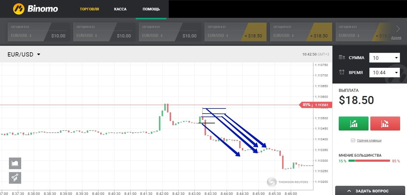Open the ПОМОЩЬ tab
The image size is (407, 195).
[x=151, y=9]
